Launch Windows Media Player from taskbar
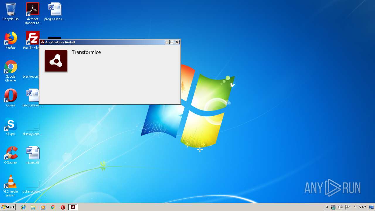This screenshot has height=211, width=375. point(43,207)
